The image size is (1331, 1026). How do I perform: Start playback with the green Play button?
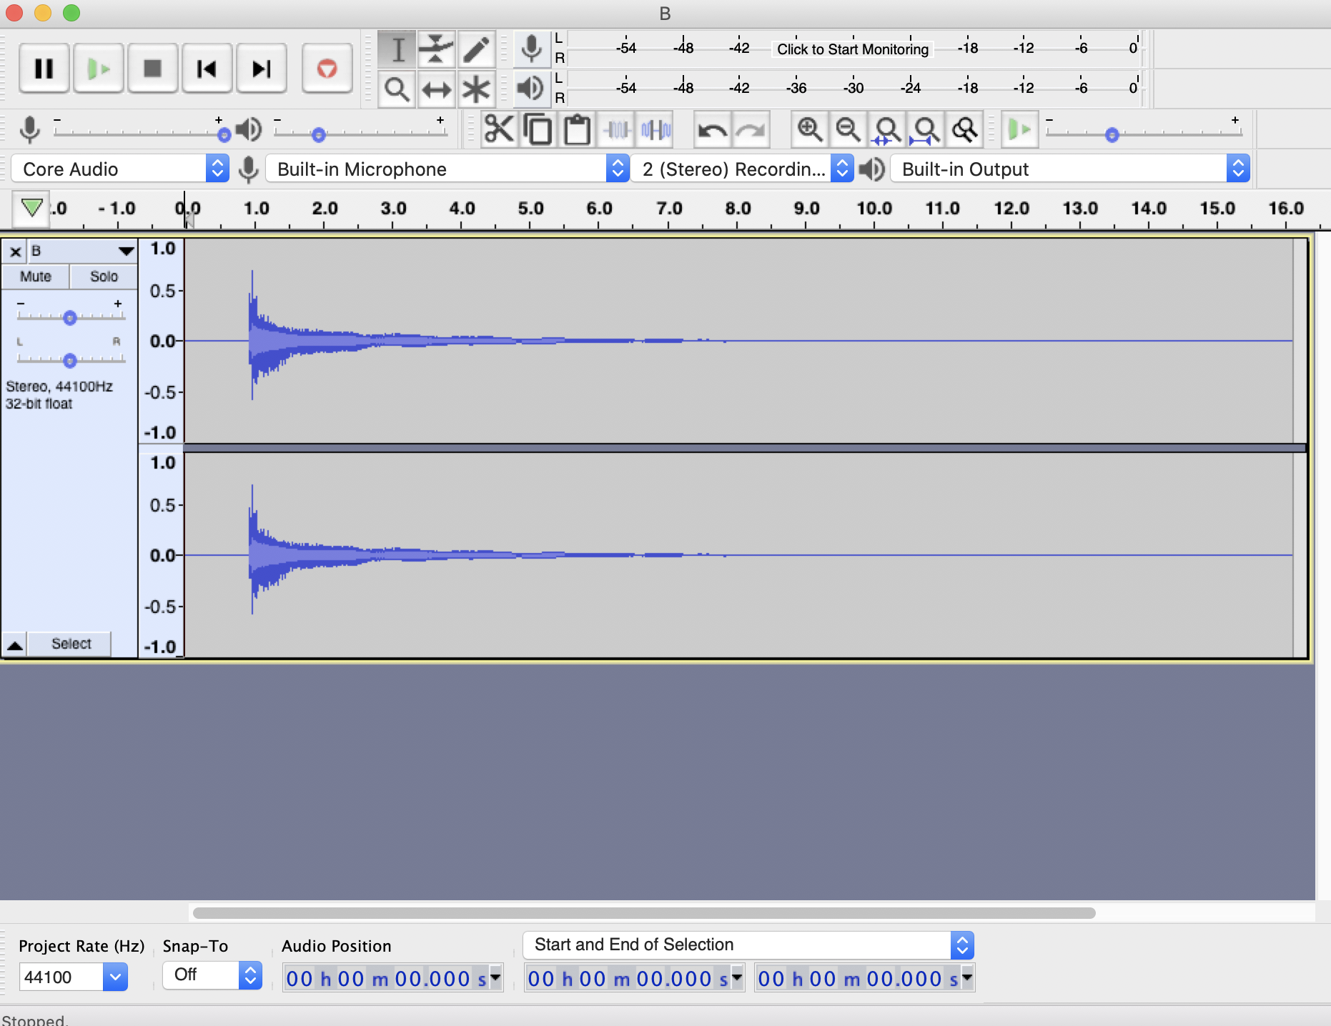pyautogui.click(x=99, y=69)
